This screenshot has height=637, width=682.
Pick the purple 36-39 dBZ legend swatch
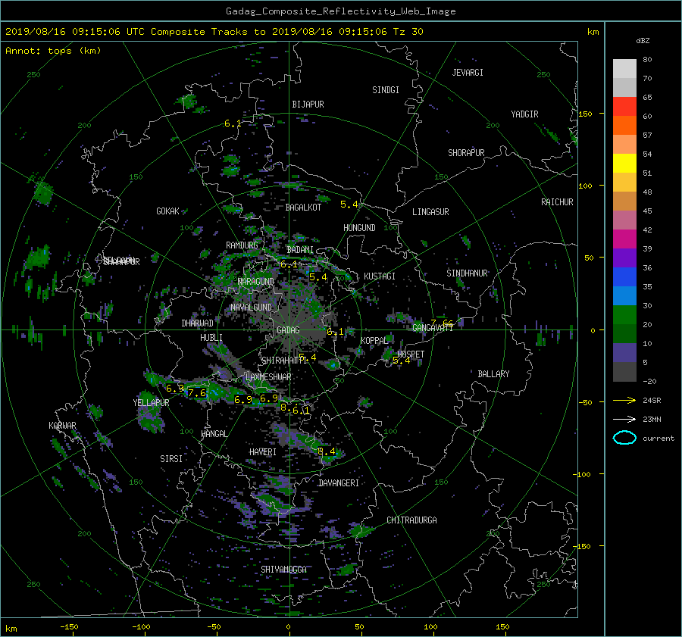[624, 258]
